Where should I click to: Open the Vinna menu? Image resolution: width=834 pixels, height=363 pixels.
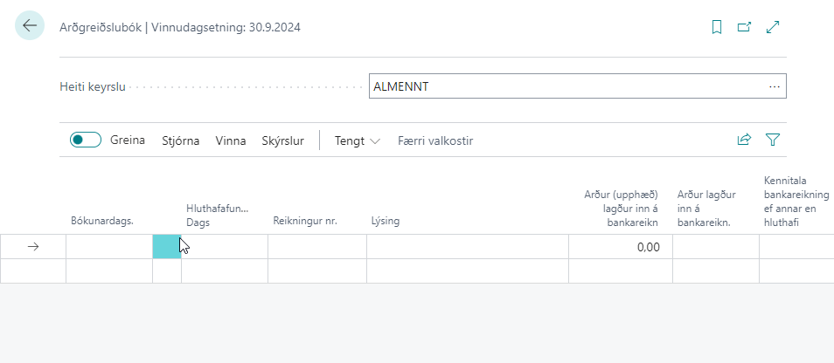coord(231,140)
